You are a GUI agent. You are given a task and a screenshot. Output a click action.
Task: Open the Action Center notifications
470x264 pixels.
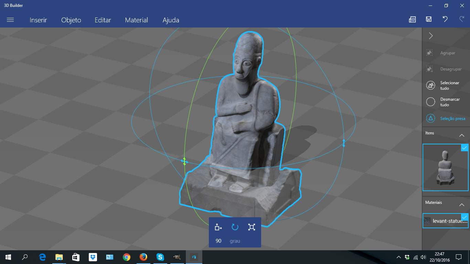point(458,257)
